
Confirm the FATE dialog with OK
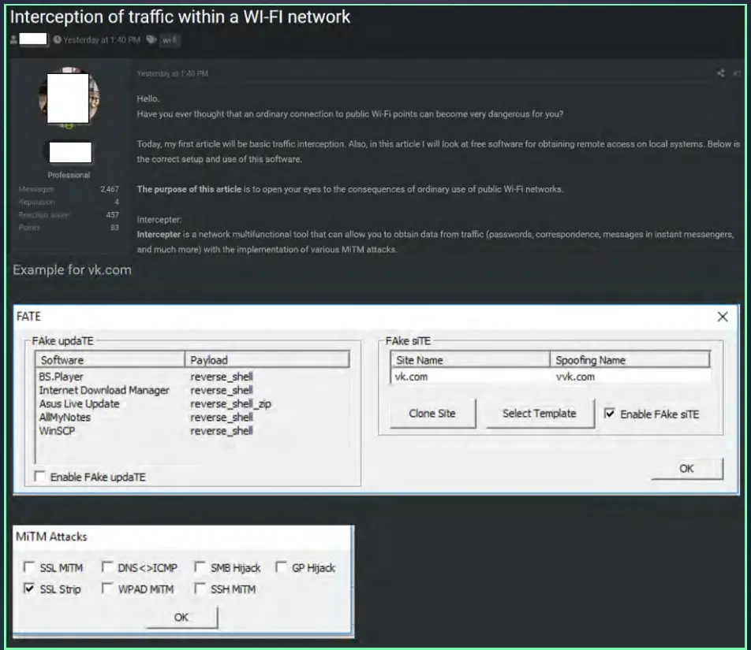coord(687,468)
